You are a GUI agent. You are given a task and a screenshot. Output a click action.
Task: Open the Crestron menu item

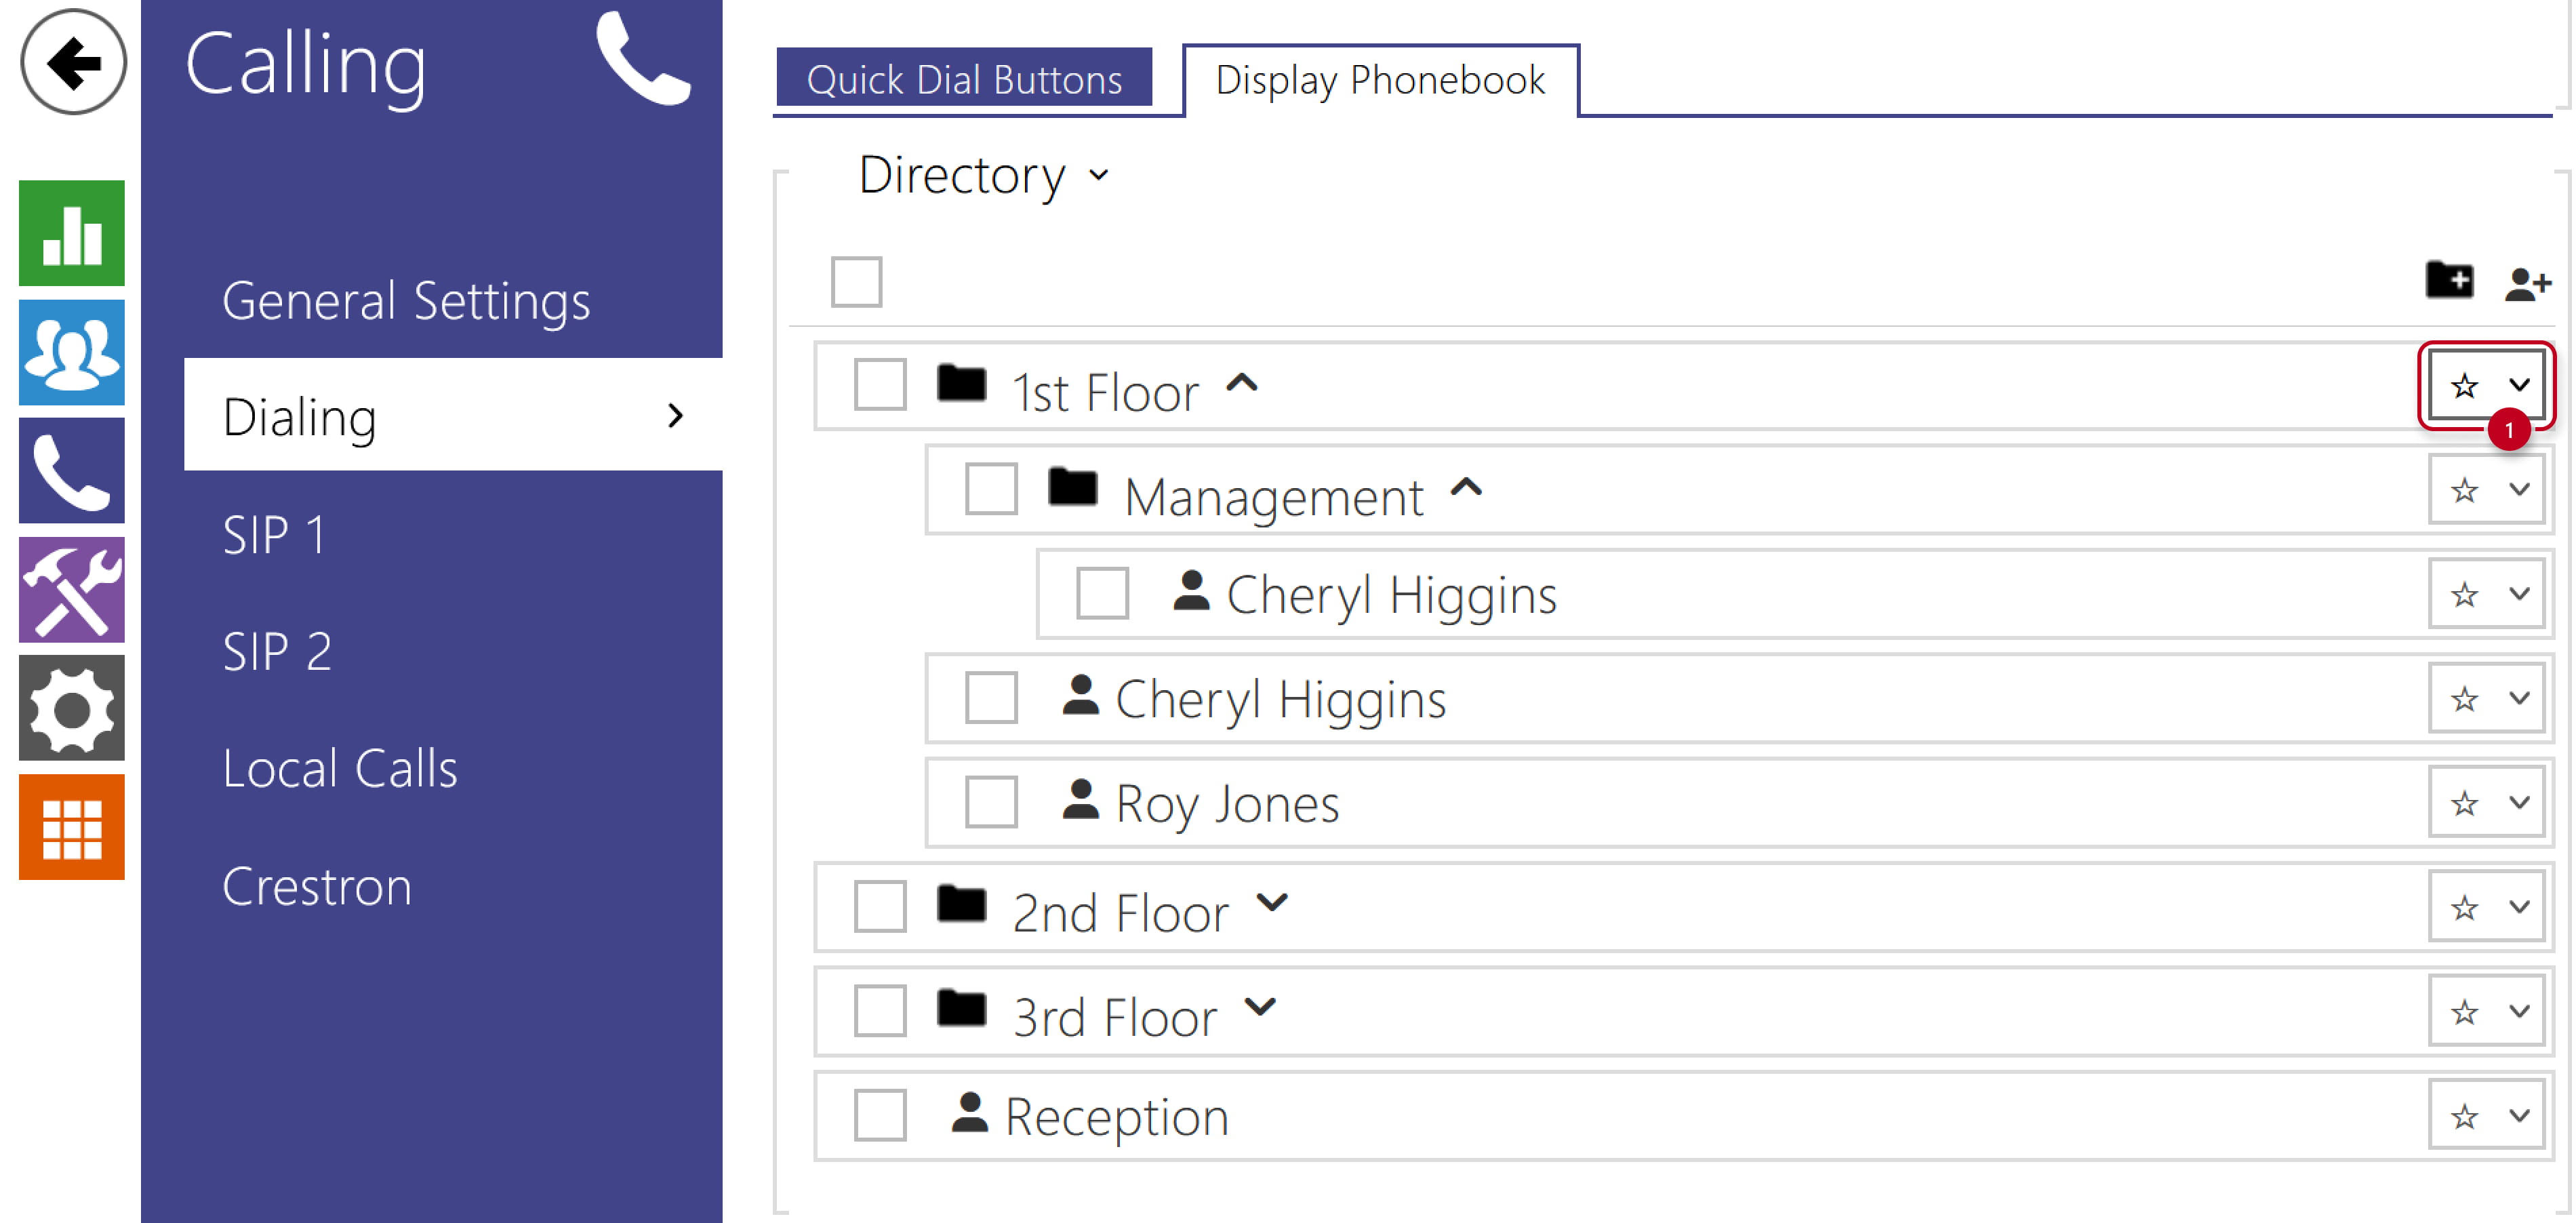[317, 887]
